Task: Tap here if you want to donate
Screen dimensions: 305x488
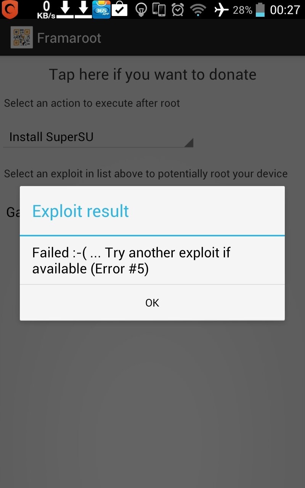Action: [x=152, y=74]
